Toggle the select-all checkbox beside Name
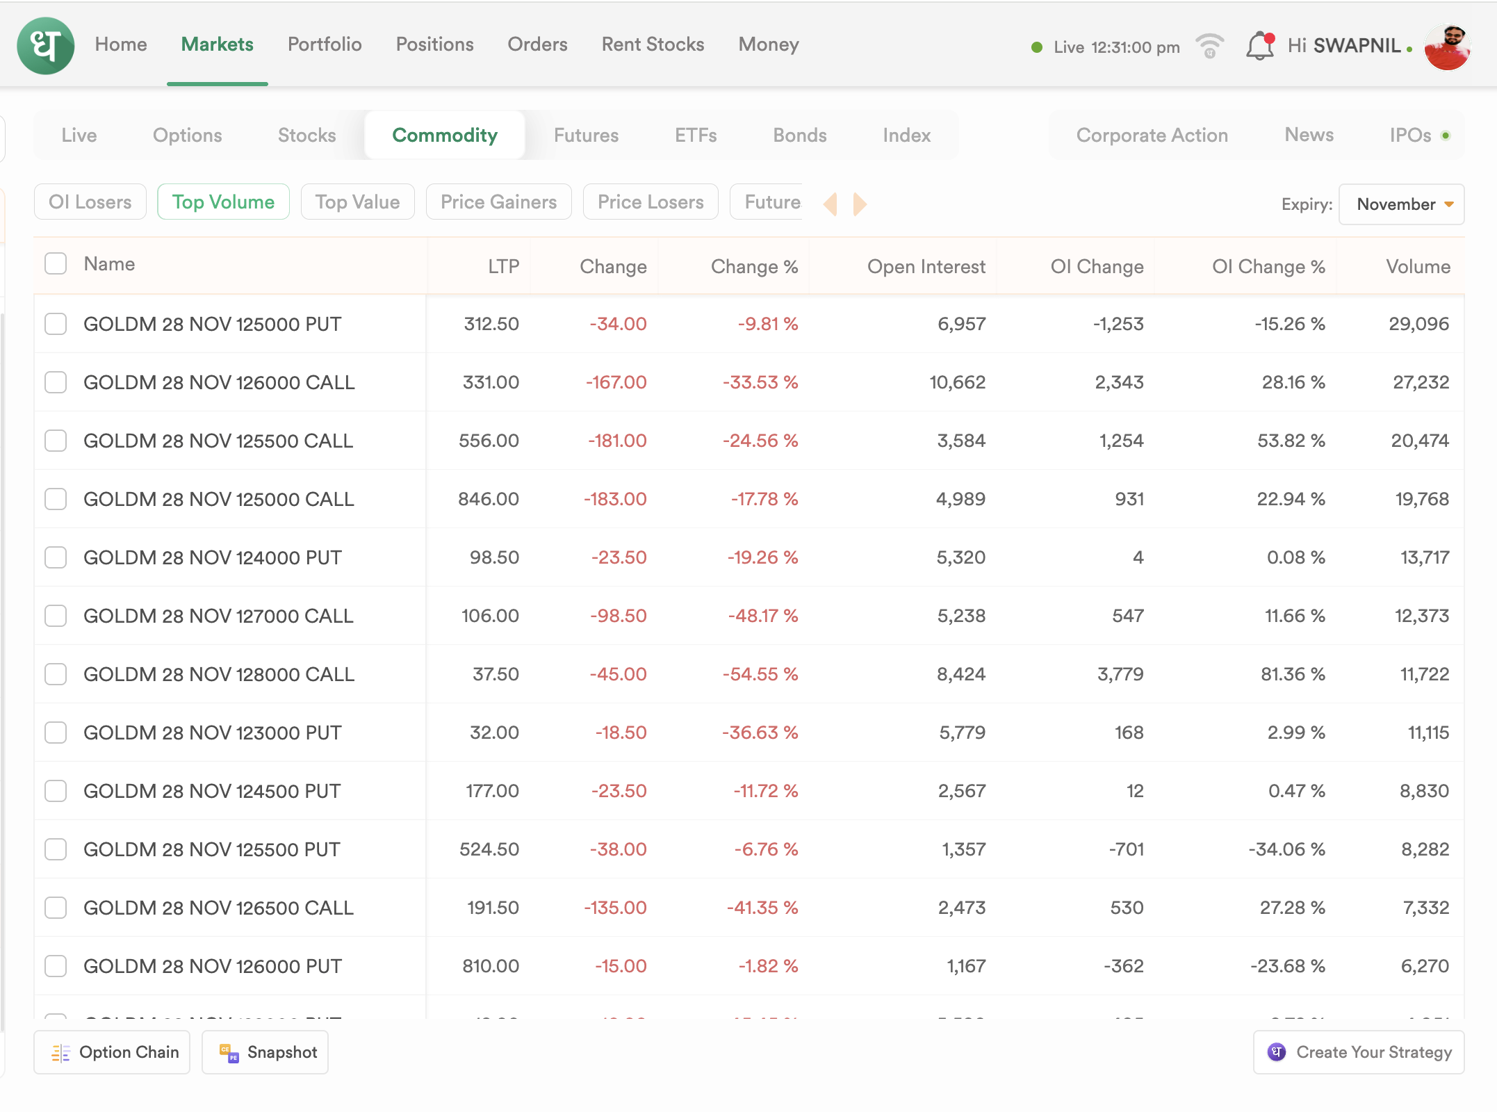 (56, 264)
